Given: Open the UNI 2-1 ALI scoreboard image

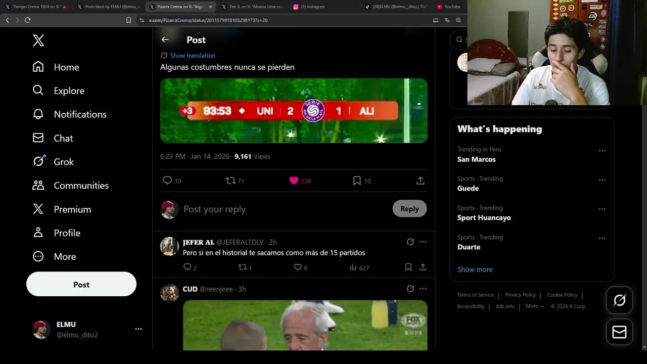Looking at the screenshot, I should (x=294, y=111).
